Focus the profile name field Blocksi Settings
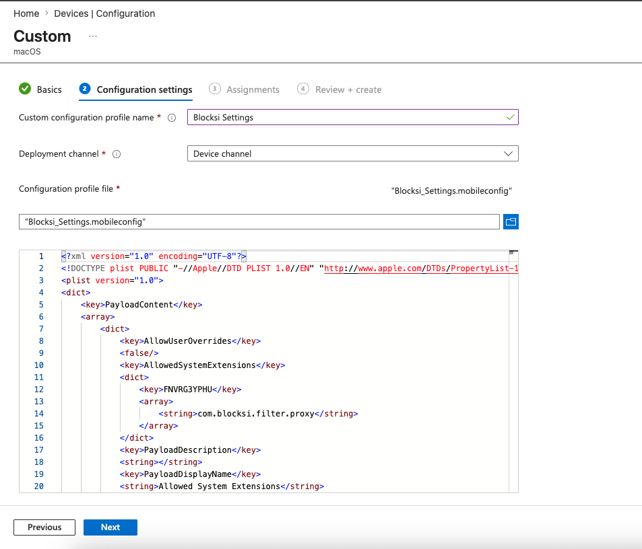 tap(353, 117)
